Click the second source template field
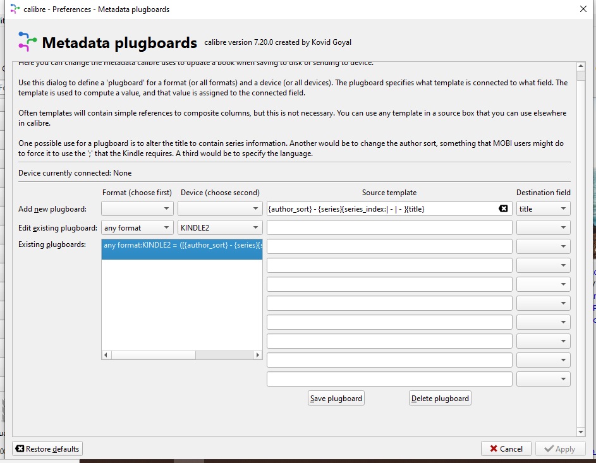Viewport: 596px width, 463px height. click(x=389, y=227)
